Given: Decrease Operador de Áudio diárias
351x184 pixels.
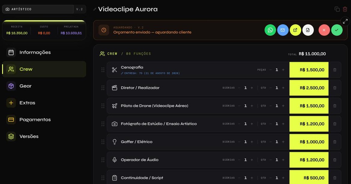Looking at the screenshot, I should (239, 160).
